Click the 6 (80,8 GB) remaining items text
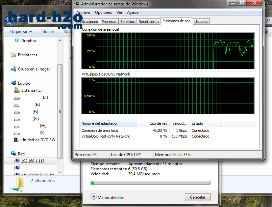The image size is (272, 207). pos(138,169)
